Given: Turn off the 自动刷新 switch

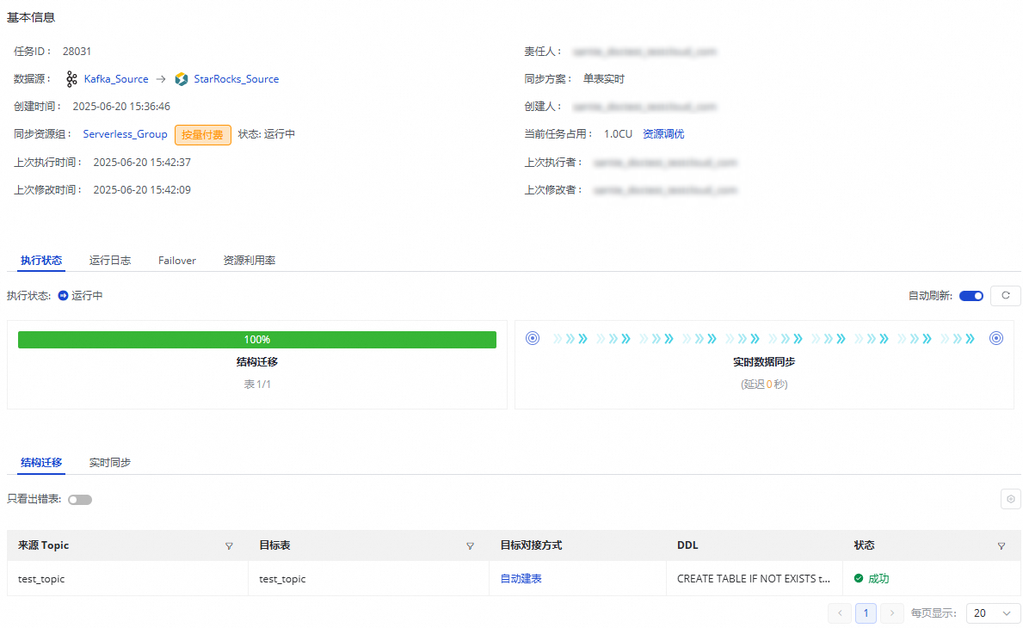Looking at the screenshot, I should [971, 296].
